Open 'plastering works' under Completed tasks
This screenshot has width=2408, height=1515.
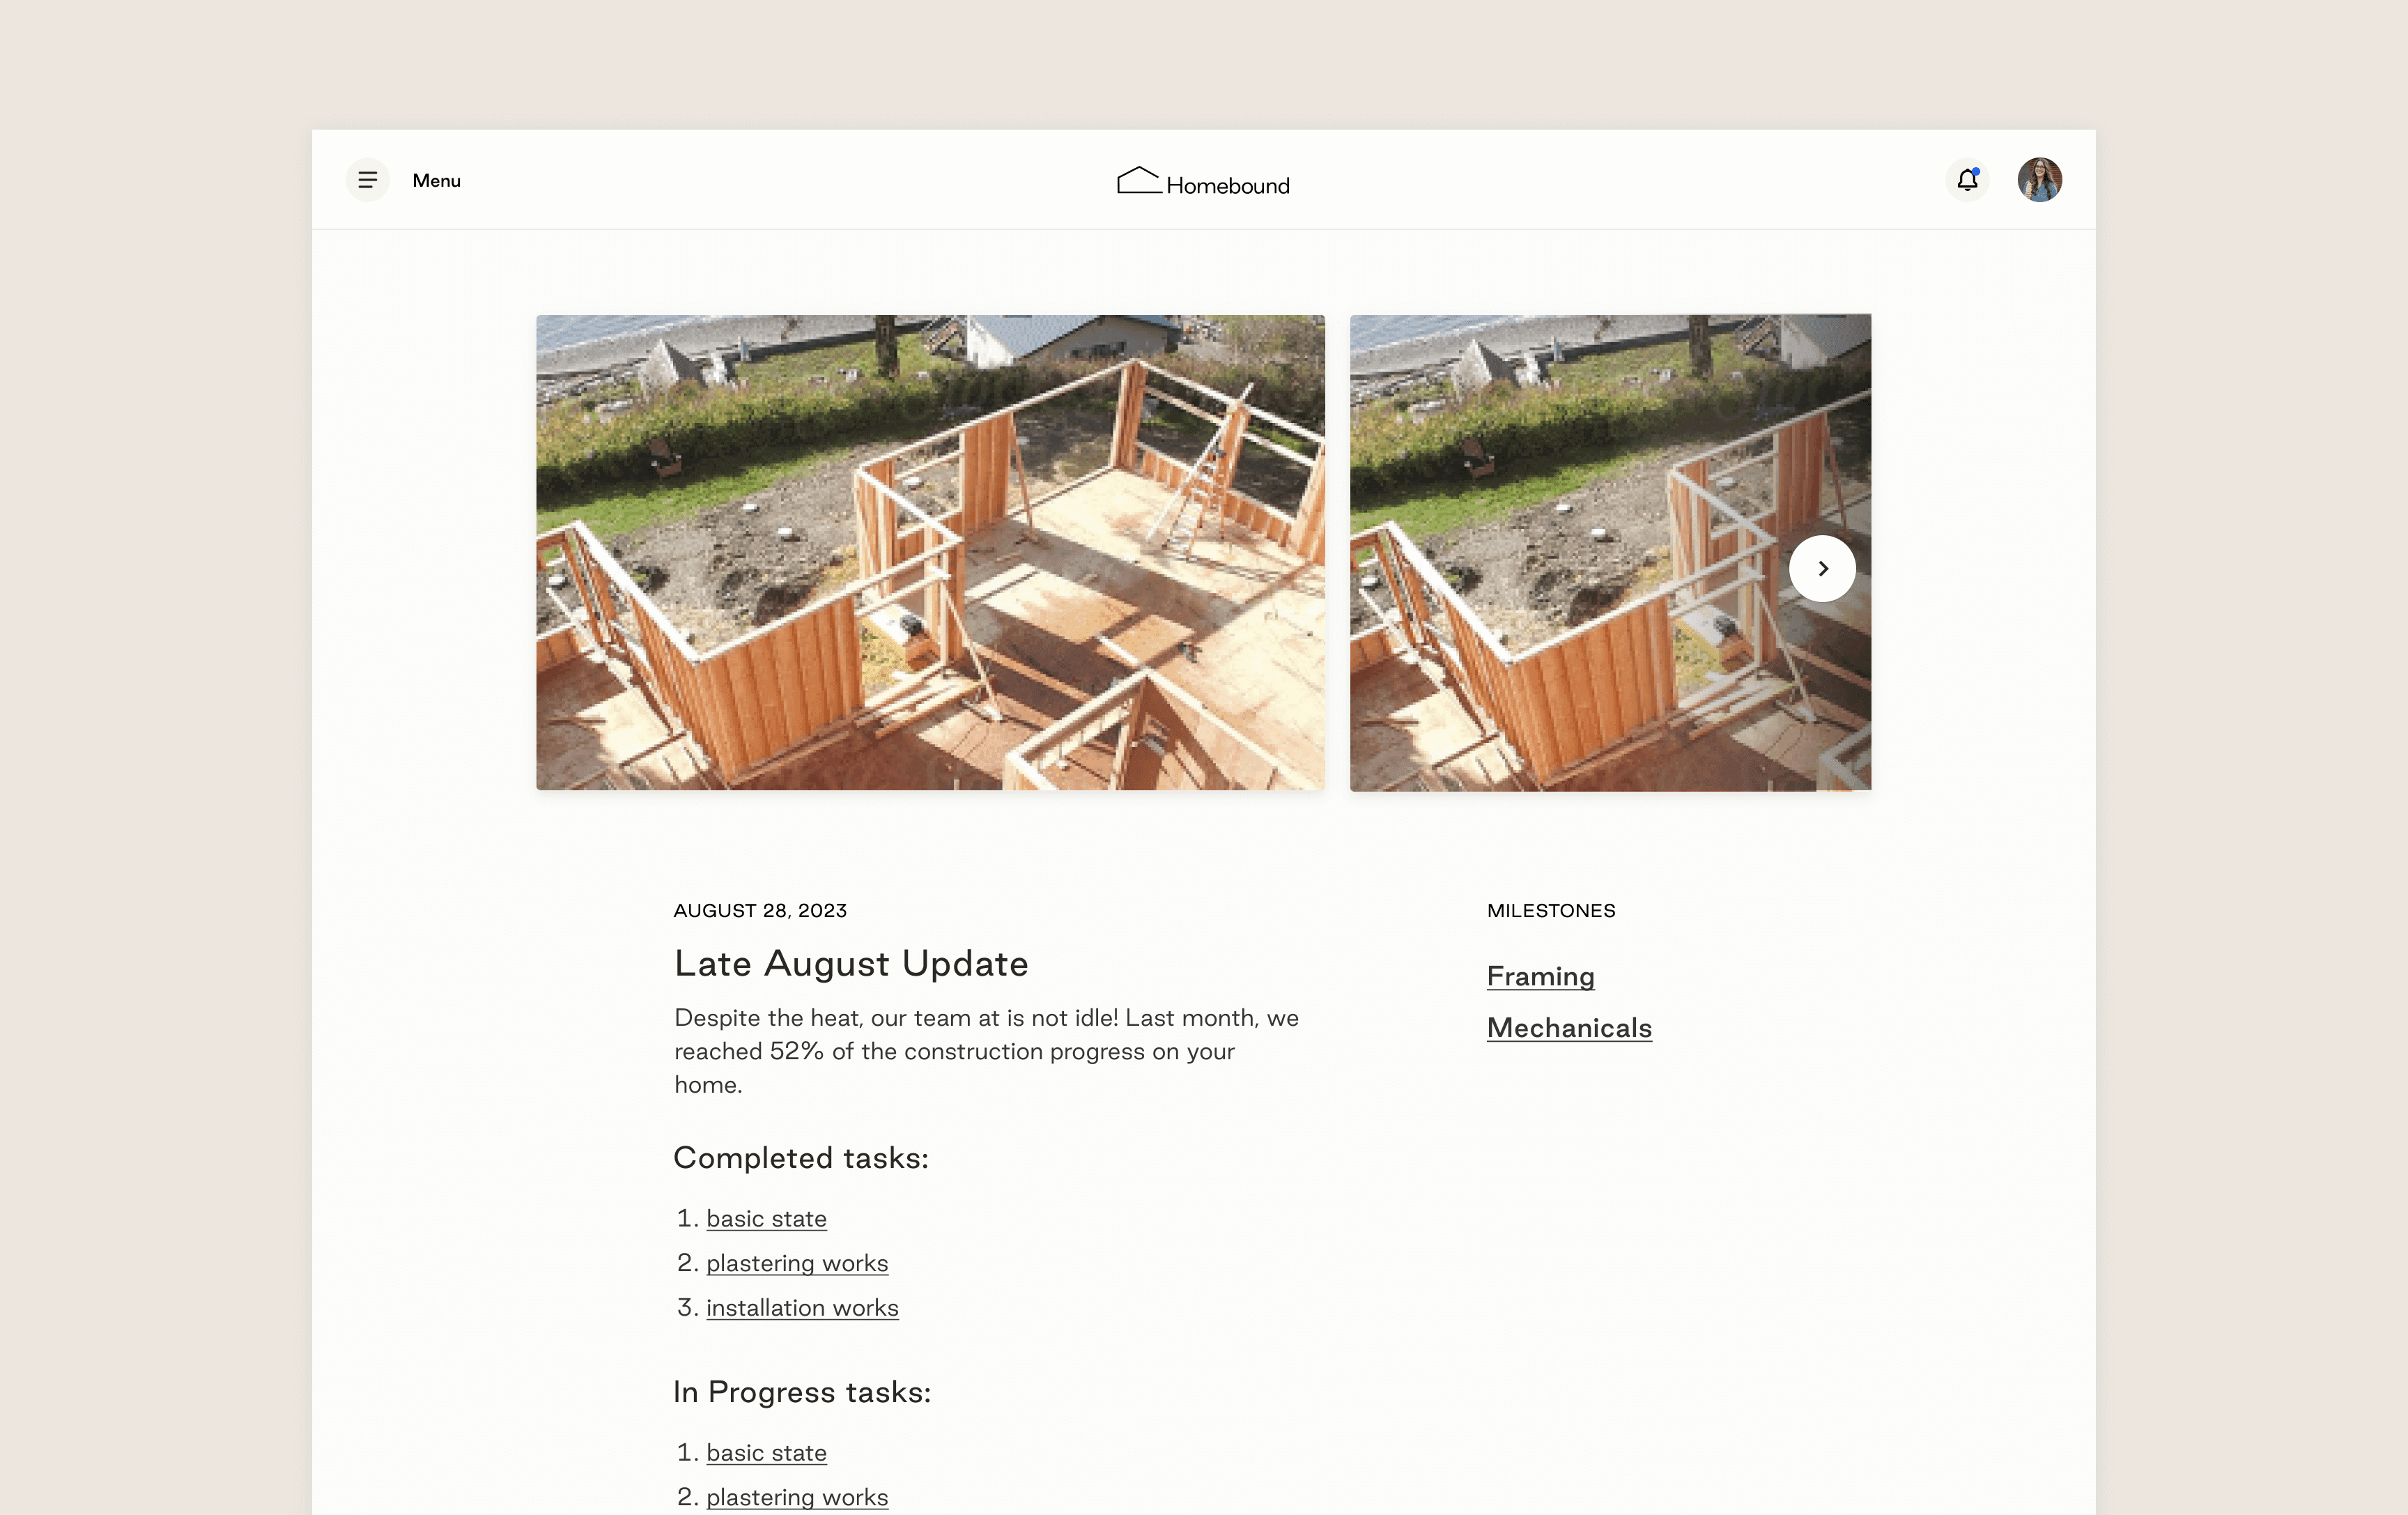click(797, 1263)
